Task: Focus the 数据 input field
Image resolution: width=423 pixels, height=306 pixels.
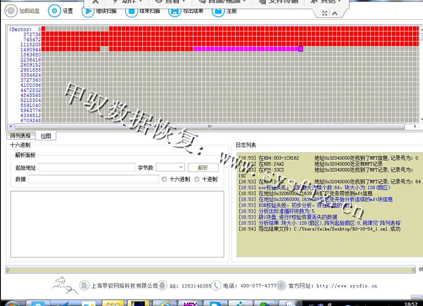Action: [94, 179]
